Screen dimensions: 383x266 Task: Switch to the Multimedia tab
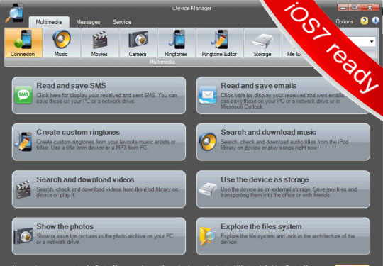click(49, 22)
